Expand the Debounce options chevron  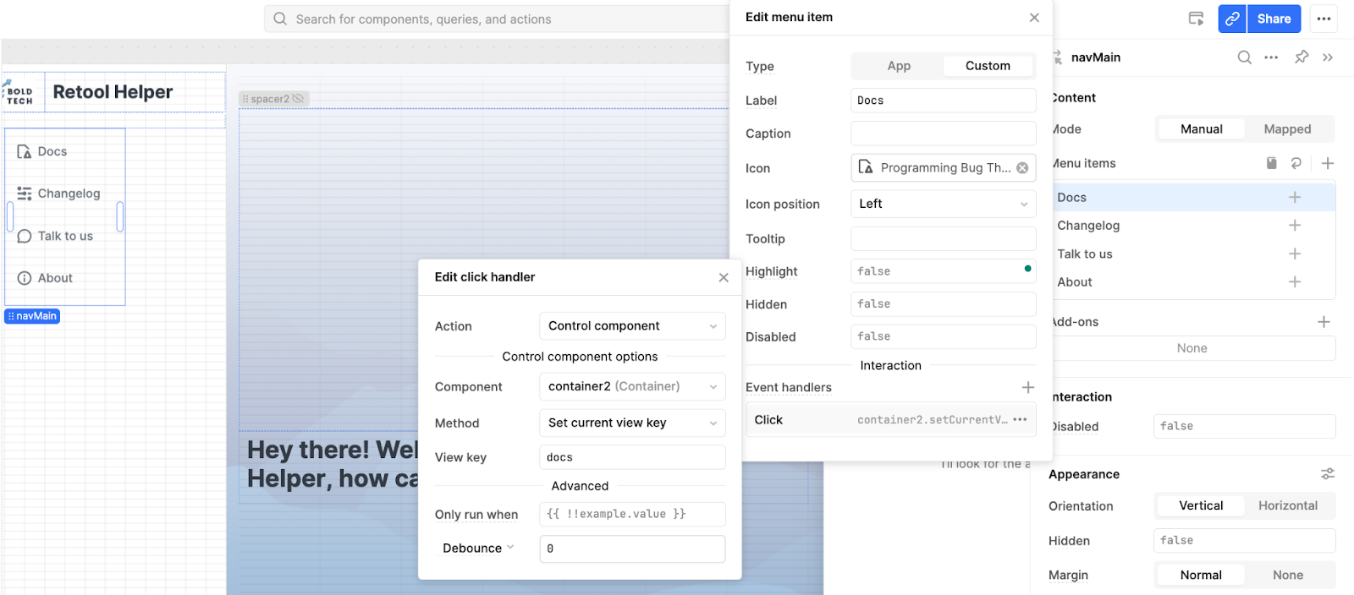(510, 548)
